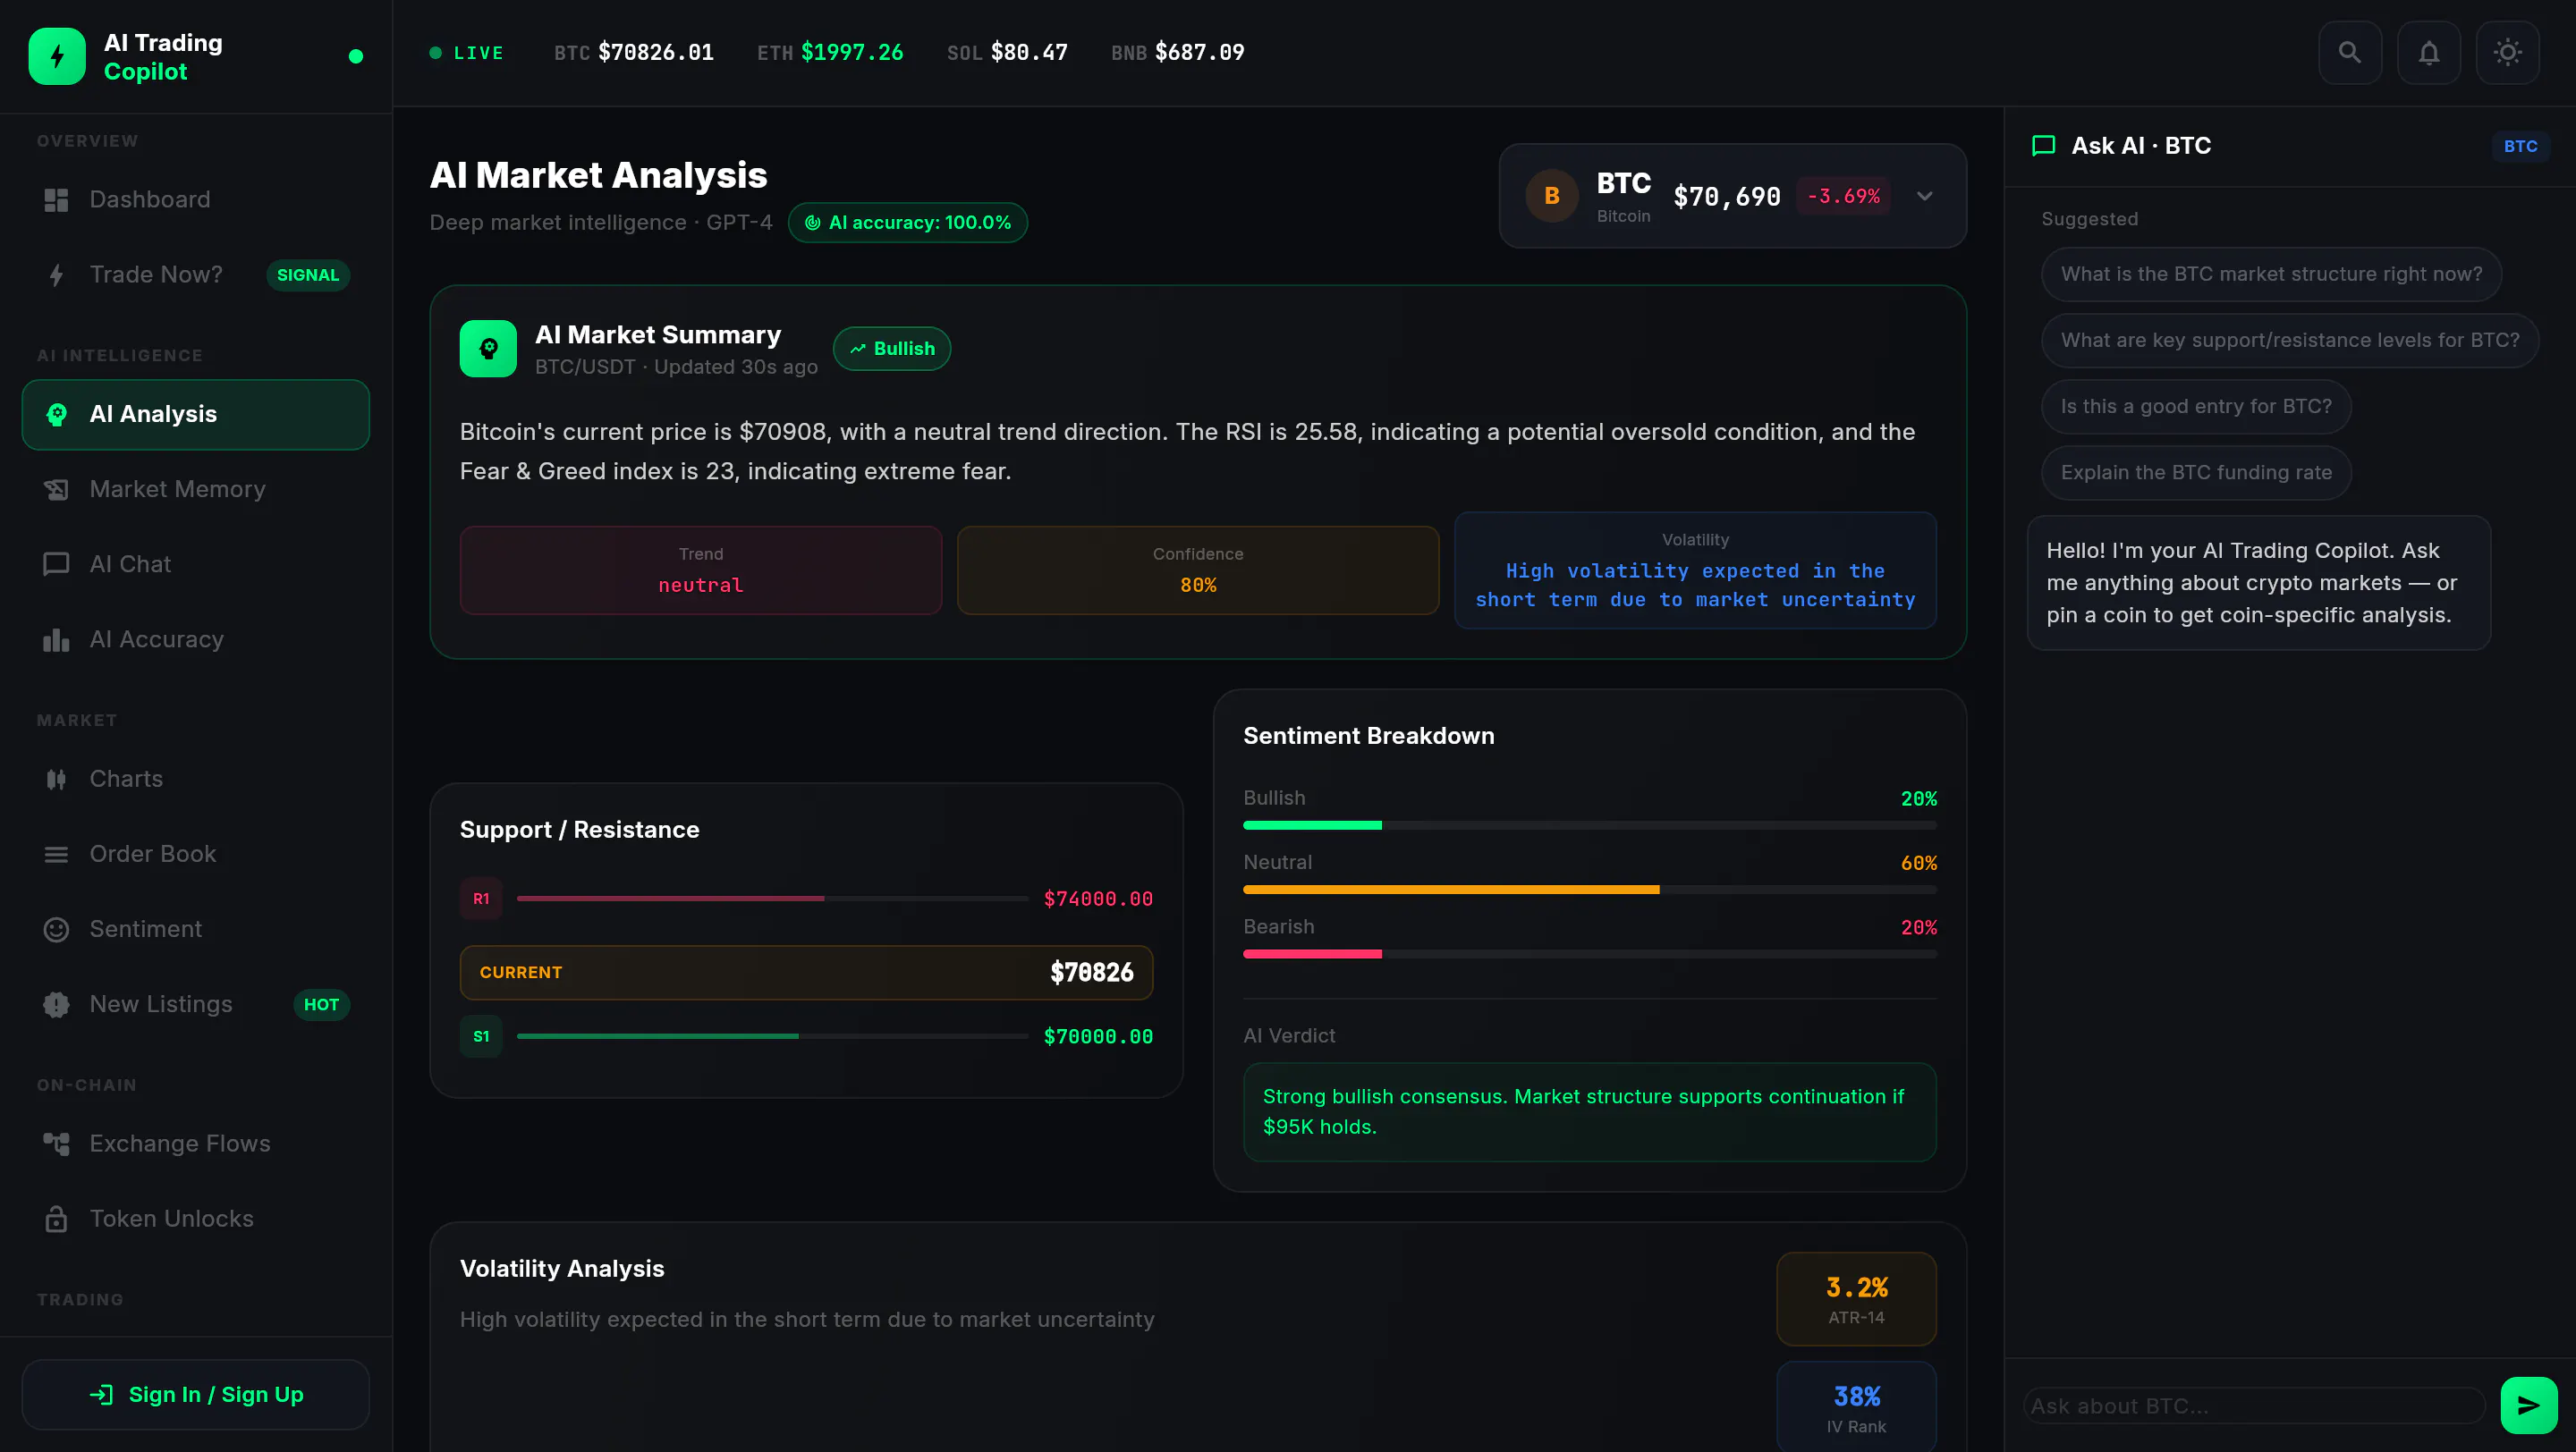Click the Confidence 80% tile
The image size is (2576, 1452).
pos(1198,570)
